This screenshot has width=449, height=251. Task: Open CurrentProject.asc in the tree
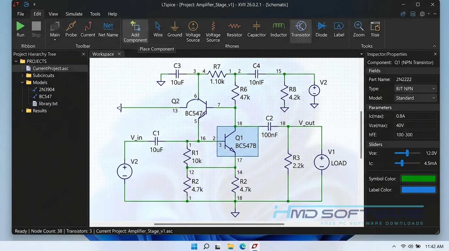[50, 68]
